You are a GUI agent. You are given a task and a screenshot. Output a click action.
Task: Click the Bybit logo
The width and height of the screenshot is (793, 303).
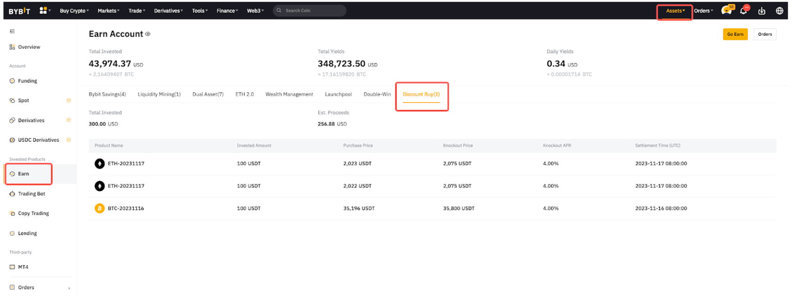click(x=19, y=11)
